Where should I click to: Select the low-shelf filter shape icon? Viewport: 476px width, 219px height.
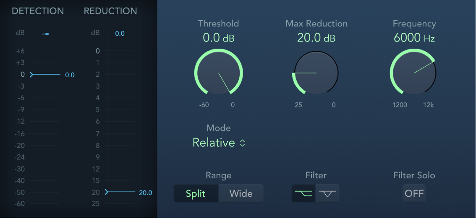(303, 193)
